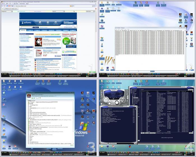Open My Computer icon on desktop 3 (Messenger desktop)

[x=4, y=88]
